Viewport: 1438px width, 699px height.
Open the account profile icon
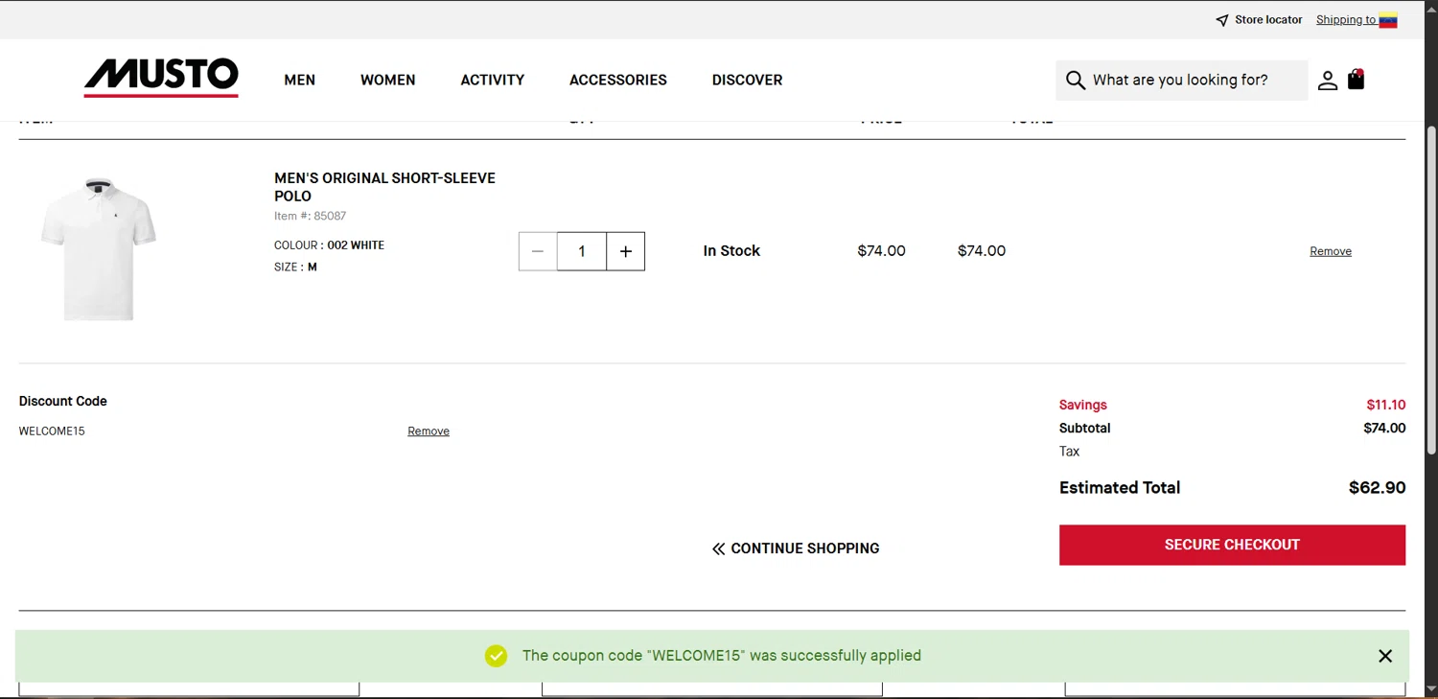point(1327,81)
